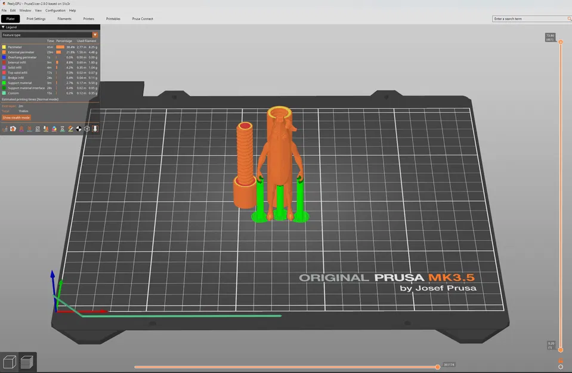Switch to Printers tab
The image size is (572, 373).
89,19
